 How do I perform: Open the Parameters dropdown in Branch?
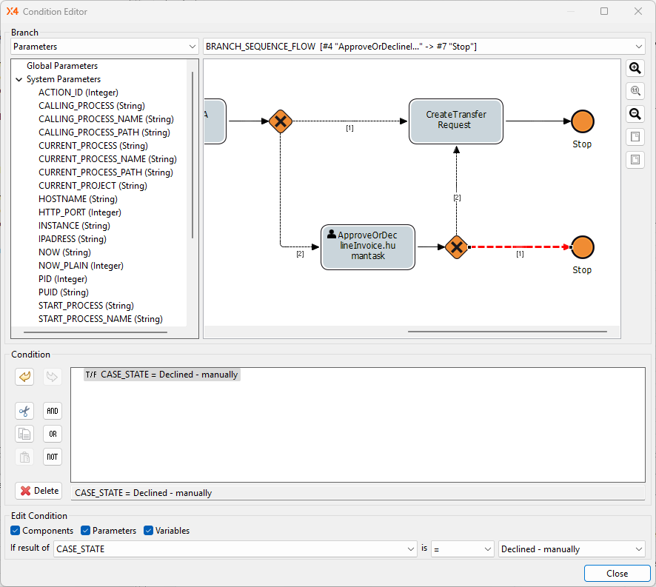pyautogui.click(x=104, y=47)
